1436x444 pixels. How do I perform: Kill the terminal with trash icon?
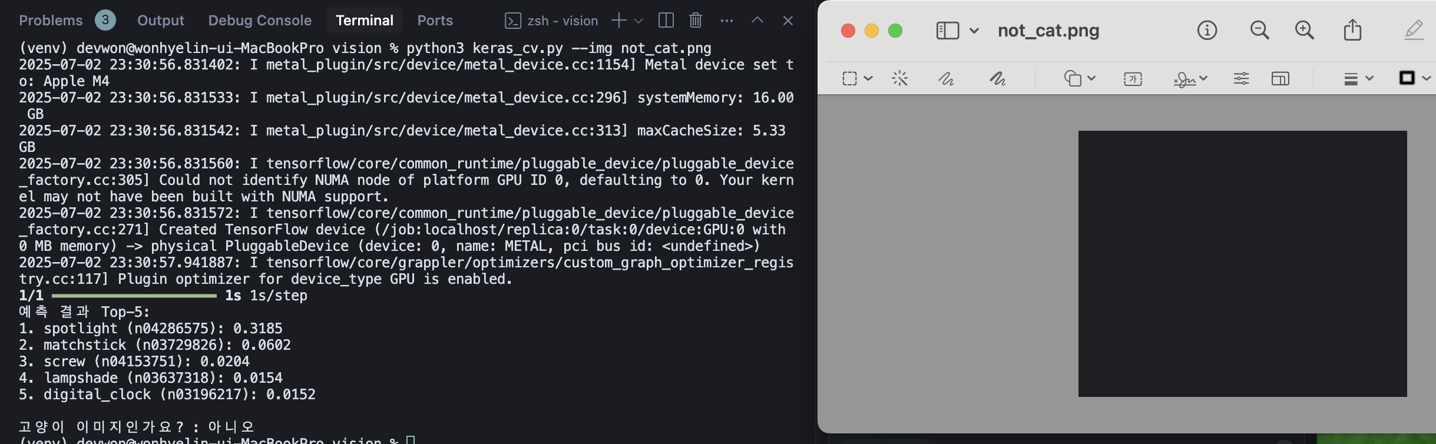696,21
